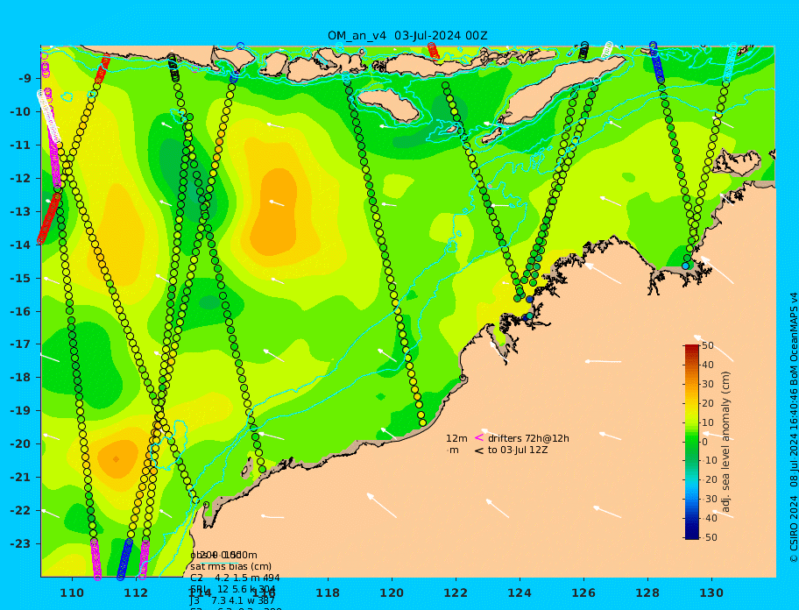The image size is (799, 610).
Task: Click the colorbar tick label 50 at top
Action: pyautogui.click(x=708, y=345)
